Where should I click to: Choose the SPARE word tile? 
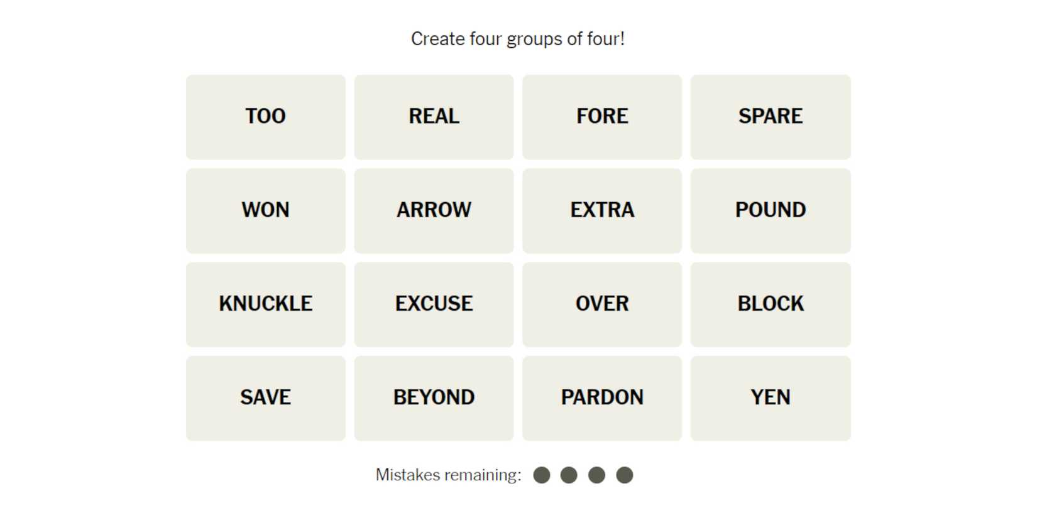(x=770, y=117)
